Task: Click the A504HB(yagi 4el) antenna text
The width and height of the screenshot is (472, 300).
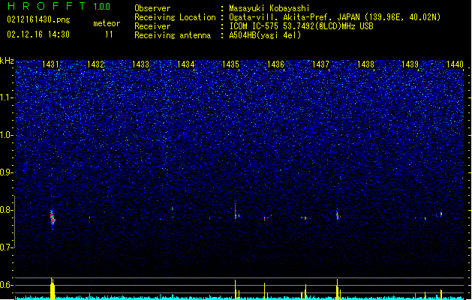Action: [265, 35]
